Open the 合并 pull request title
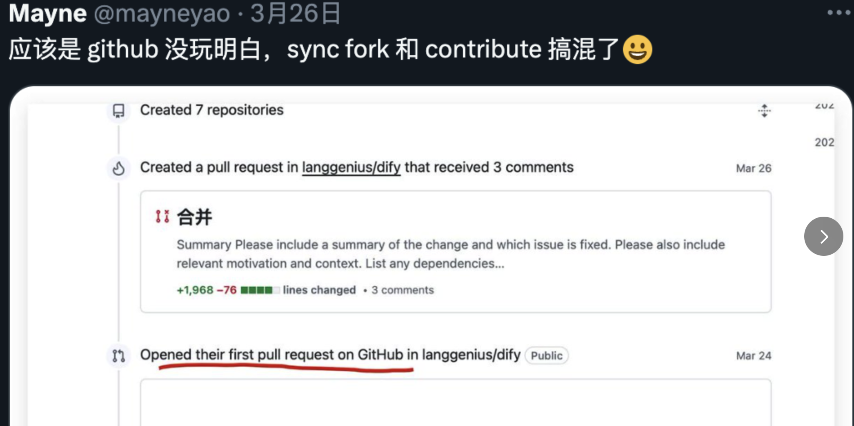Viewport: 854px width, 426px height. coord(195,217)
